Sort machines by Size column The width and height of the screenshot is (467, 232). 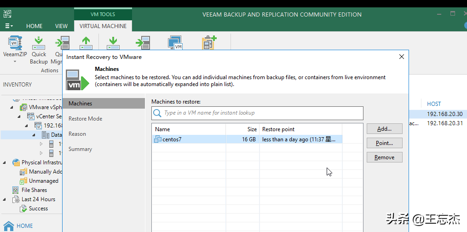pyautogui.click(x=242, y=129)
